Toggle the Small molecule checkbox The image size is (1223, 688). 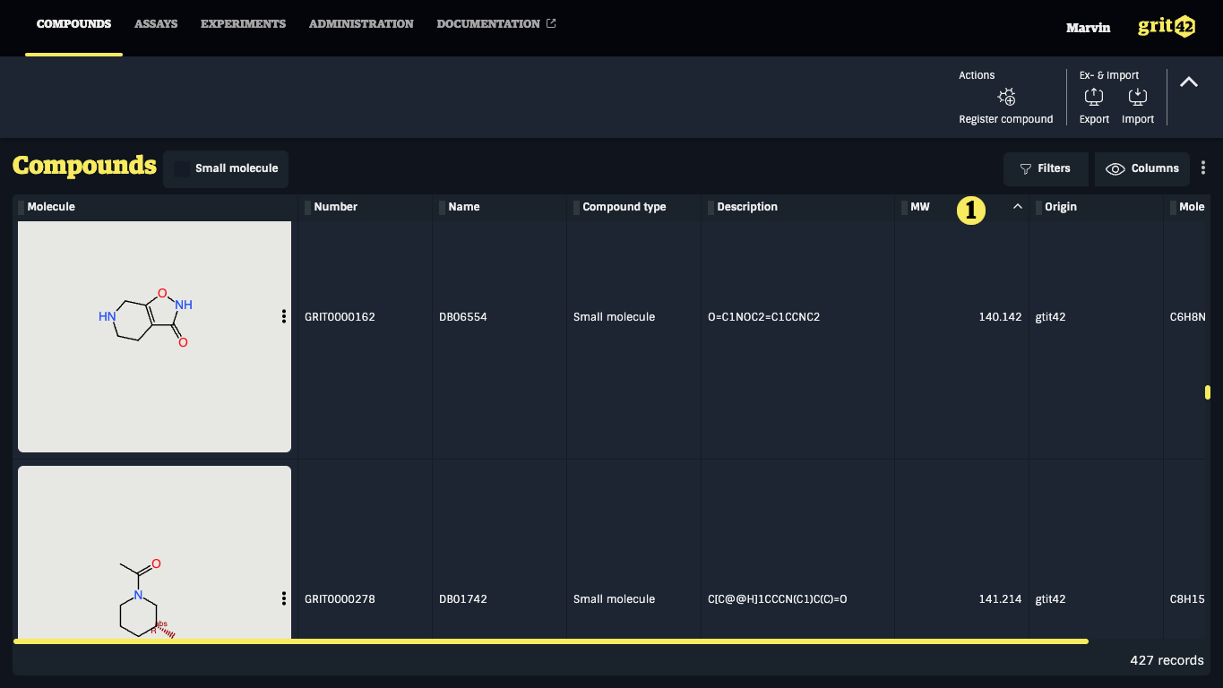coord(182,168)
